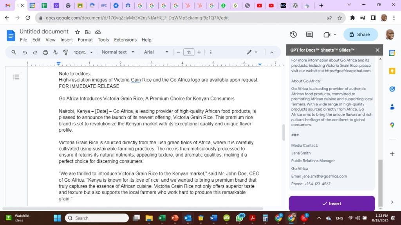Click the spelling and grammar check icon
401x225 pixels.
55,52
